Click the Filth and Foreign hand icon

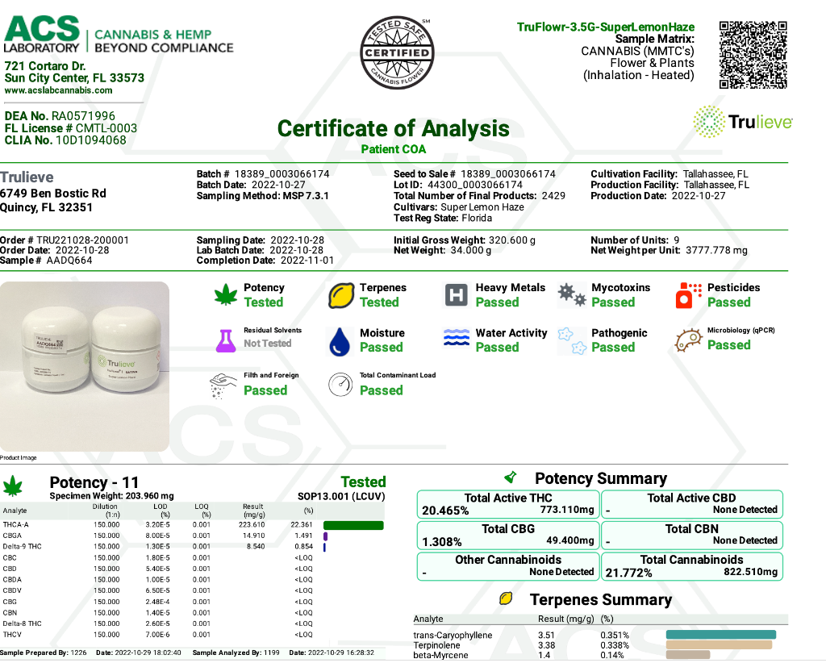tap(223, 386)
